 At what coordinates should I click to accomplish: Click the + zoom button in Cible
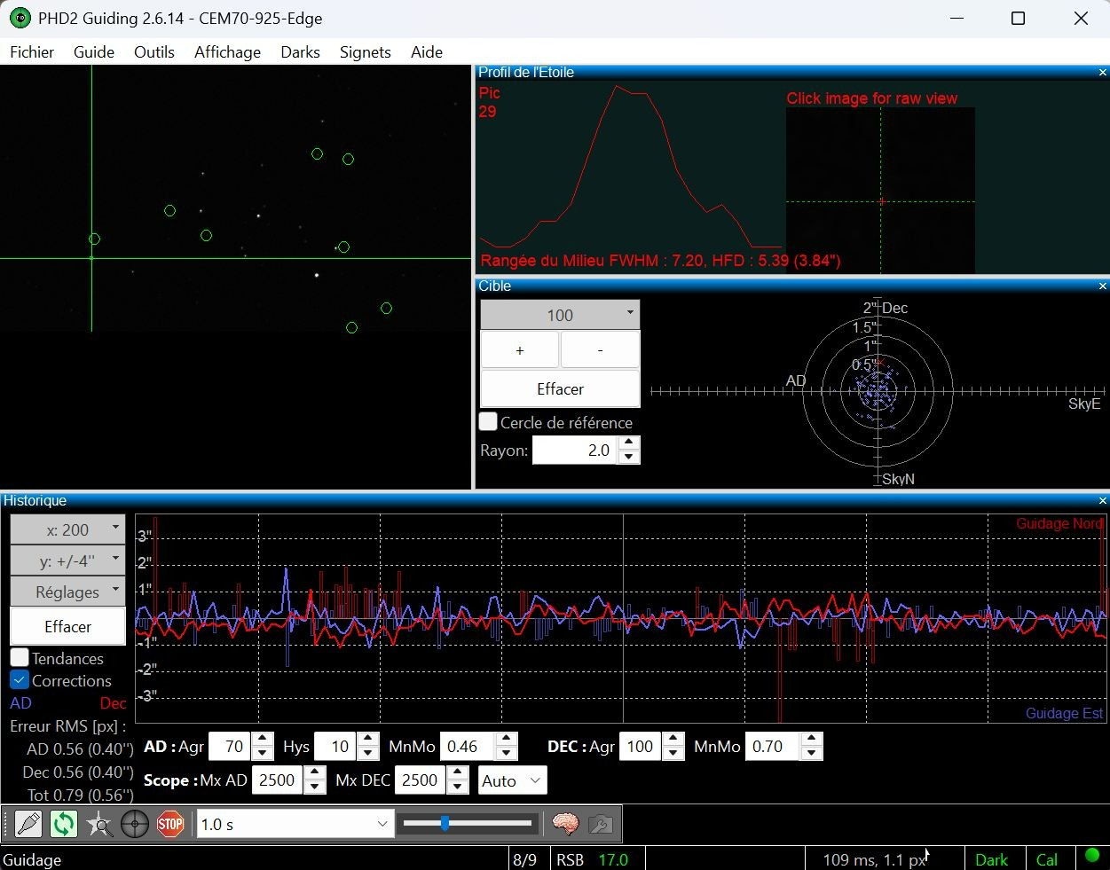pos(520,350)
